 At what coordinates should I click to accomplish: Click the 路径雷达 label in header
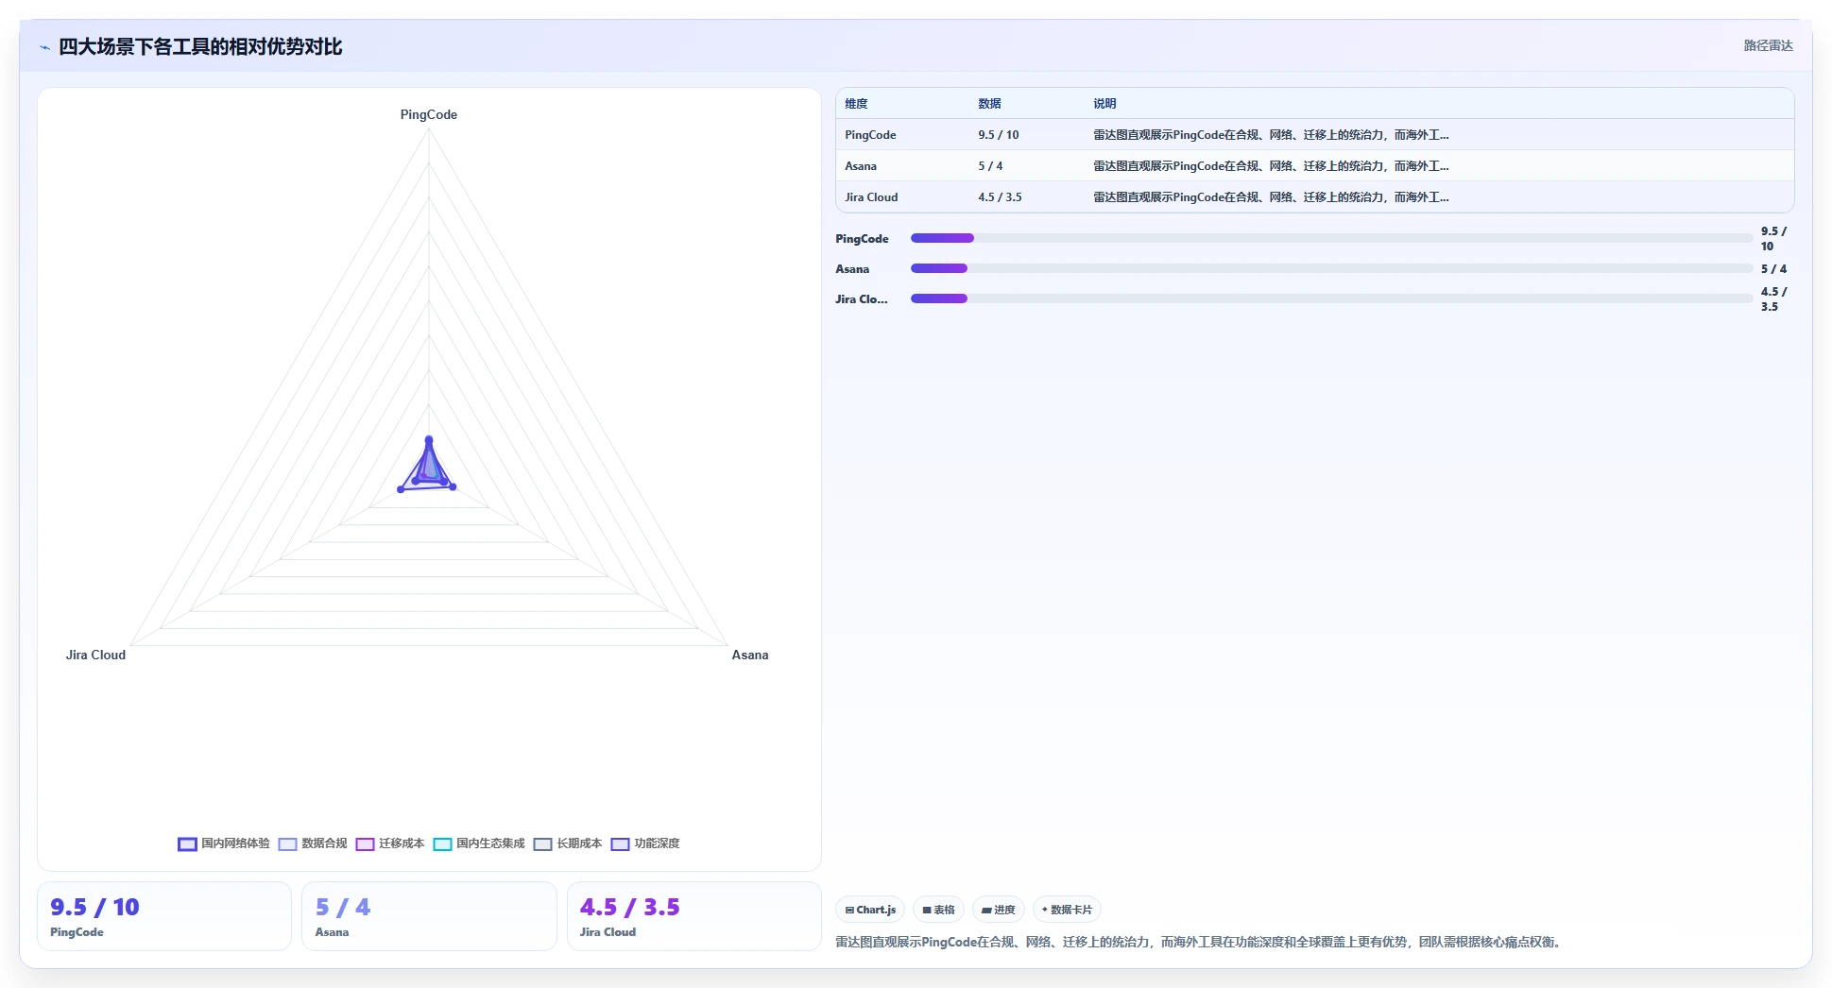click(x=1768, y=45)
